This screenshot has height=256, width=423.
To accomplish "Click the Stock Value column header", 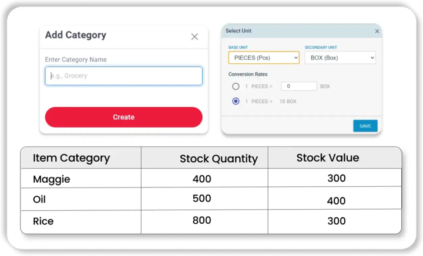I will click(x=327, y=158).
